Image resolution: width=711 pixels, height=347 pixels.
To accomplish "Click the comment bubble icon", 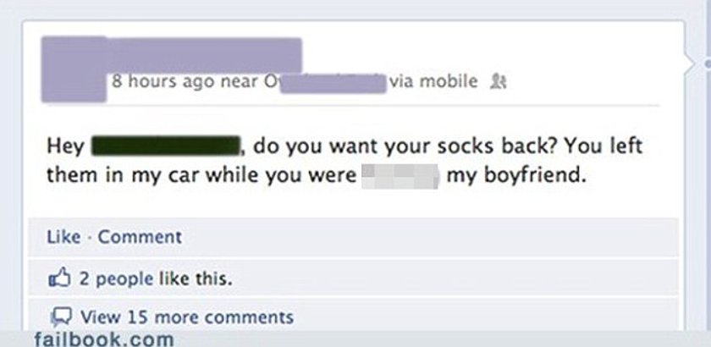I will tap(59, 317).
